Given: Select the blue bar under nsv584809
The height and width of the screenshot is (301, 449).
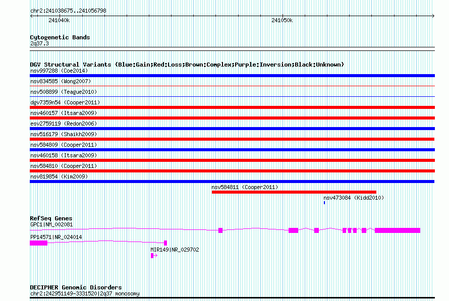Looking at the screenshot, I should [x=232, y=150].
